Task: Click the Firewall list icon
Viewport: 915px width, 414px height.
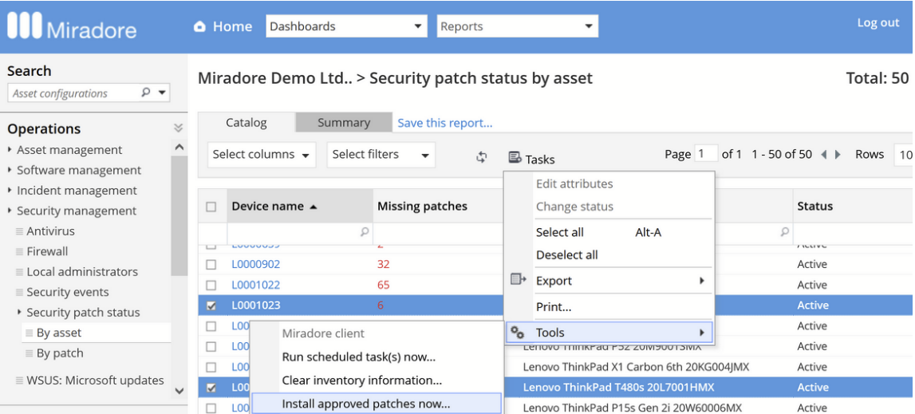Action: 20,252
